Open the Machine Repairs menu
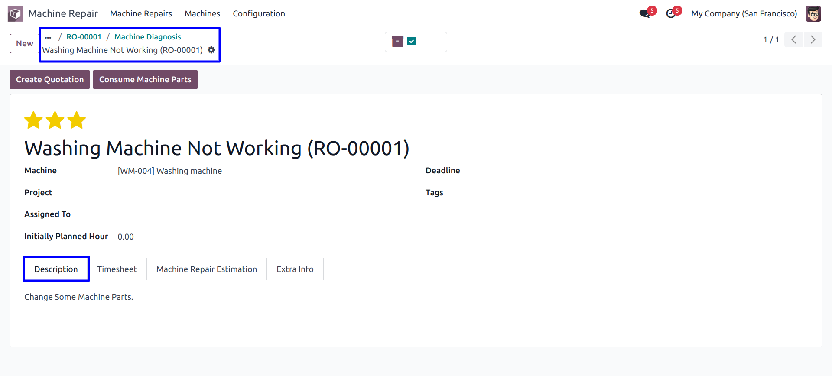 point(141,13)
